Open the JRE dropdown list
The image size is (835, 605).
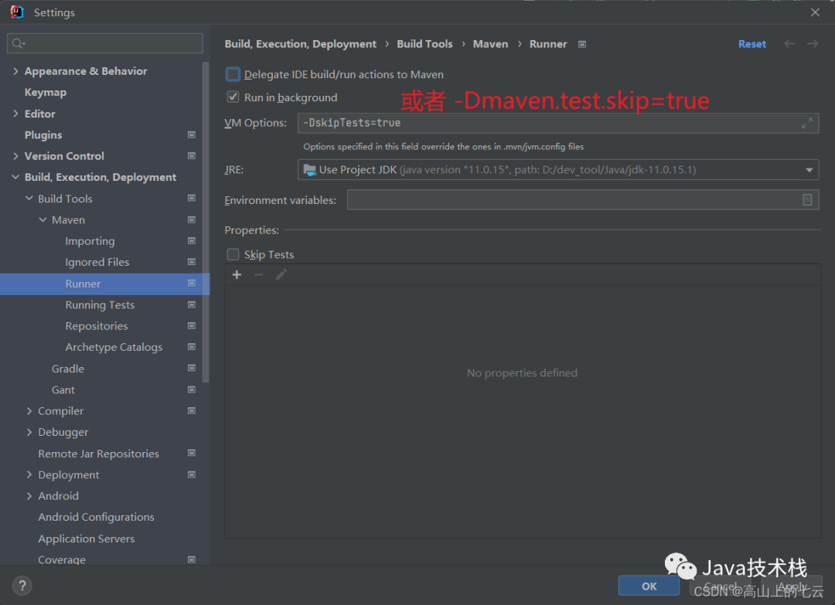(x=809, y=170)
